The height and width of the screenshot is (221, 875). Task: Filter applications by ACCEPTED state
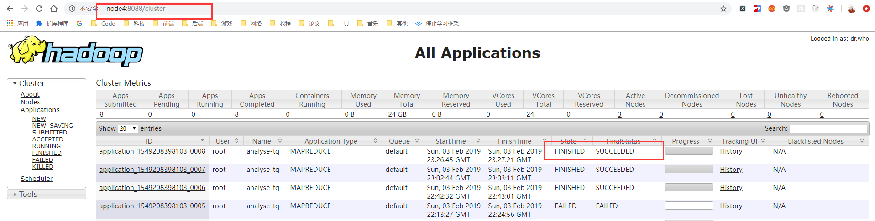click(48, 139)
